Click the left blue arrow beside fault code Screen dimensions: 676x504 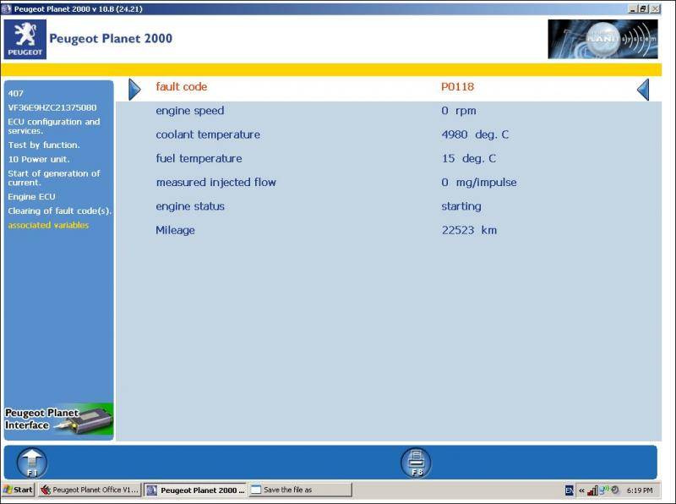pyautogui.click(x=134, y=89)
